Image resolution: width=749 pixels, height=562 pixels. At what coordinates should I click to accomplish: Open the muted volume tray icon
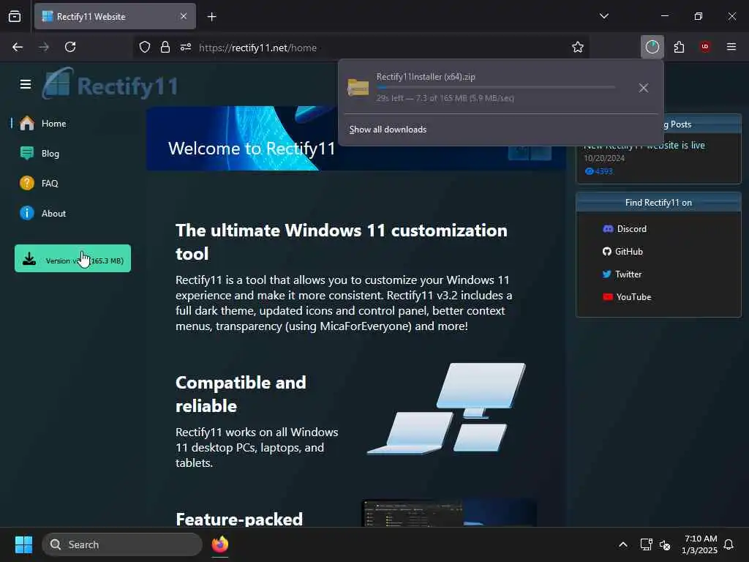tap(664, 544)
